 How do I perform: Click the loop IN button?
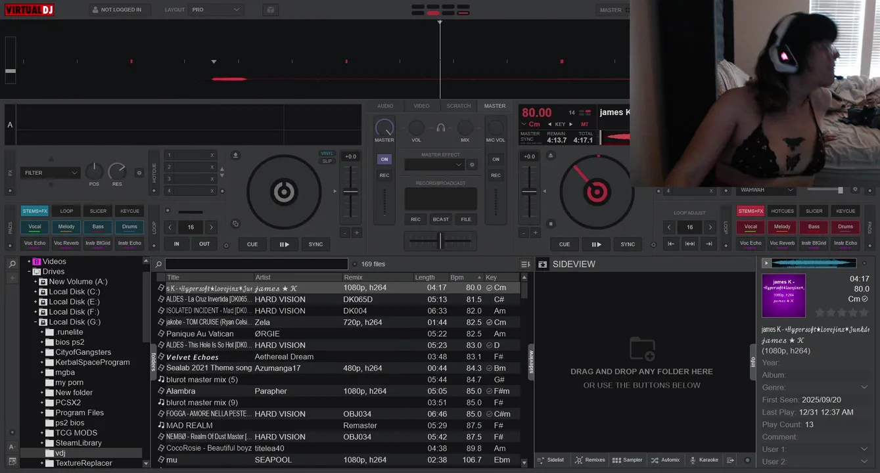177,244
